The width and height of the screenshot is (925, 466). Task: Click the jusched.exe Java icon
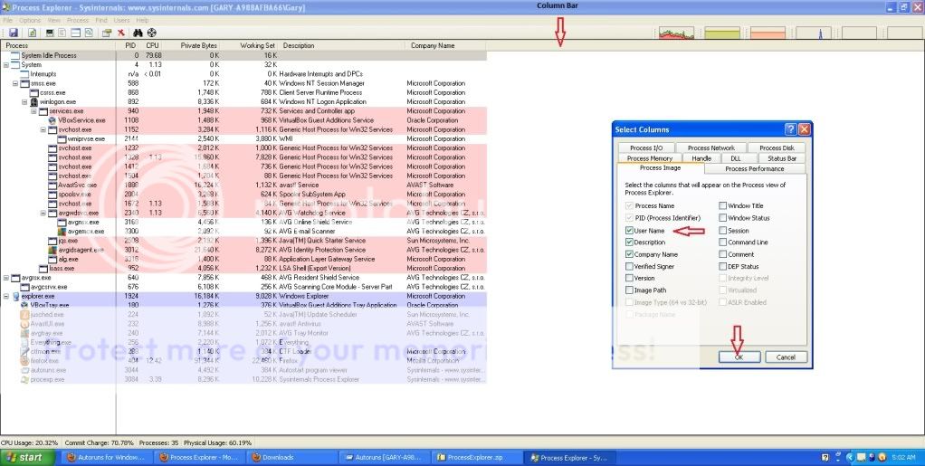click(24, 314)
